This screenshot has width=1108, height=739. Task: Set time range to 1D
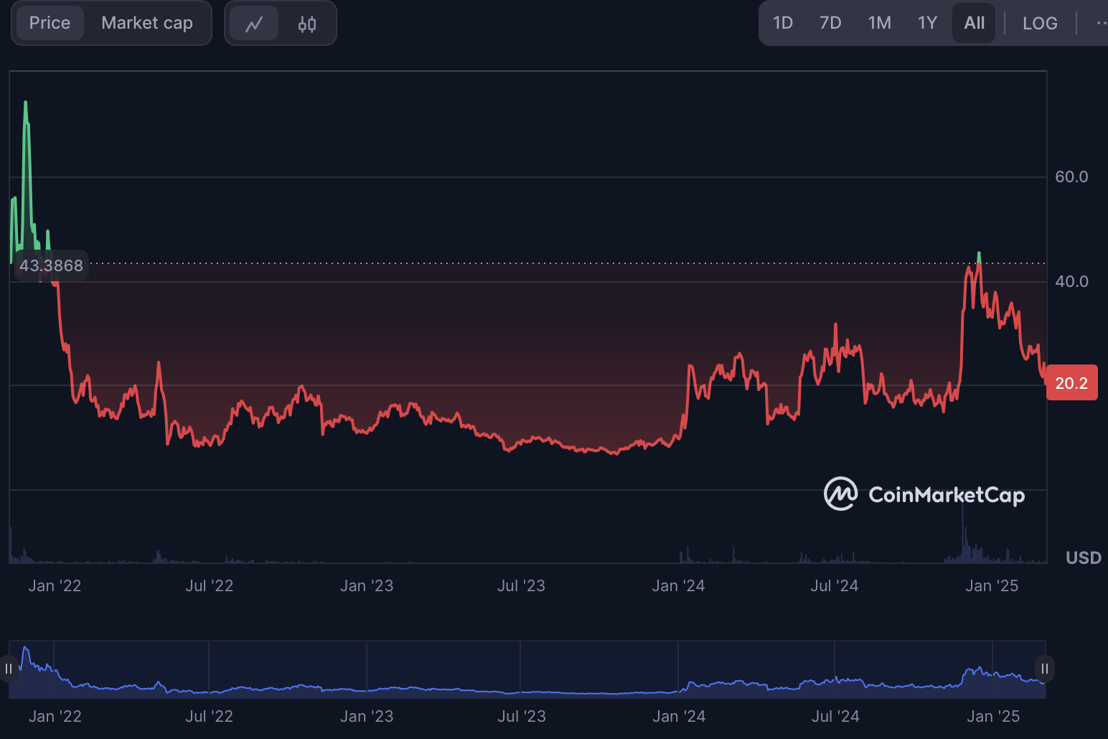pyautogui.click(x=783, y=23)
